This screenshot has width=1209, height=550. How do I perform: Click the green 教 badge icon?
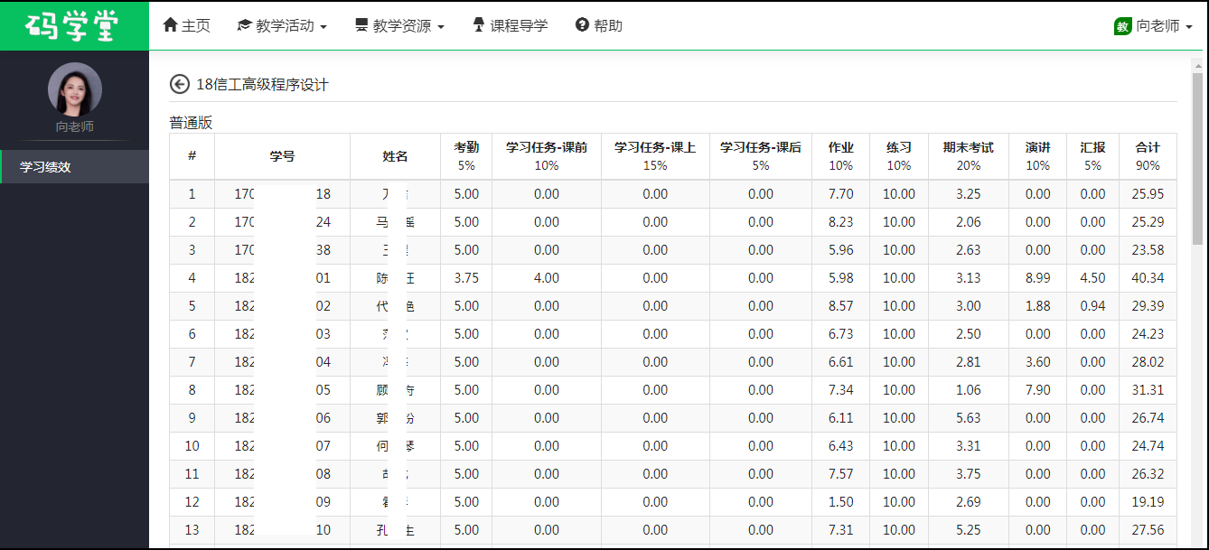[1123, 26]
